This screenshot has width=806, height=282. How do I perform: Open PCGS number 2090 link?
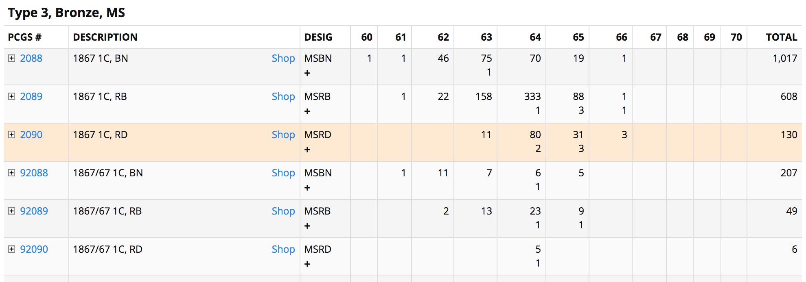31,134
